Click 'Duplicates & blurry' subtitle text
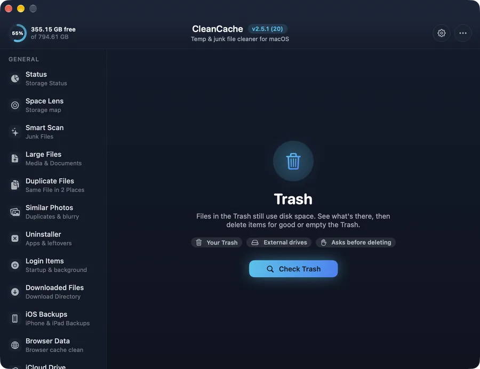480x369 pixels. pos(52,216)
